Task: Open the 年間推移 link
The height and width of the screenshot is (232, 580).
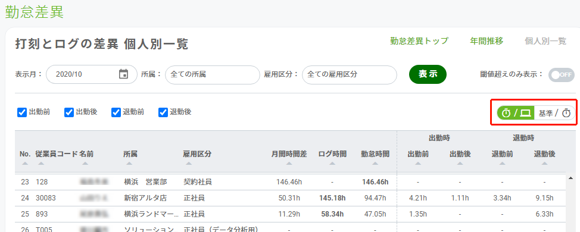Action: [x=487, y=41]
